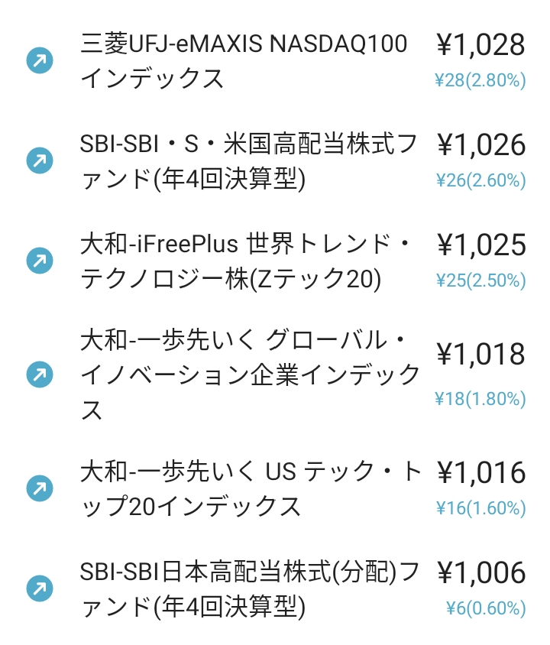Select the ¥1,006 valuation amount
Viewport: 550px width, 645px height.
pyautogui.click(x=481, y=572)
